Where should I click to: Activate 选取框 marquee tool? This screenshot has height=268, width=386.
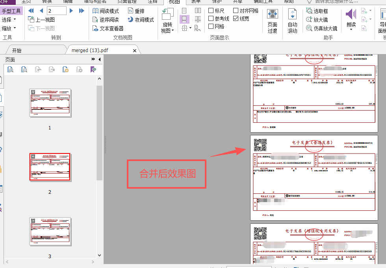tap(317, 11)
